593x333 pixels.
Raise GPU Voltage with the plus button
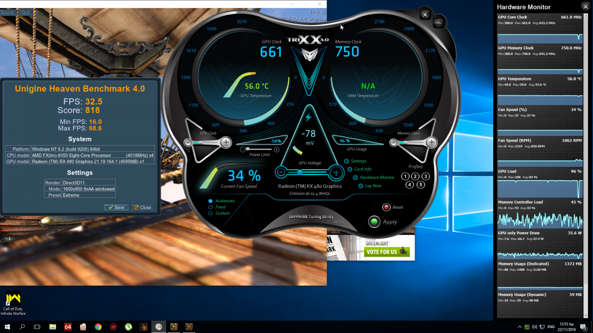(336, 172)
